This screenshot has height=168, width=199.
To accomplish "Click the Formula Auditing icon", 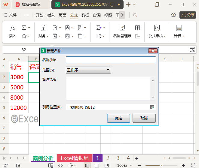I will click(x=157, y=28).
